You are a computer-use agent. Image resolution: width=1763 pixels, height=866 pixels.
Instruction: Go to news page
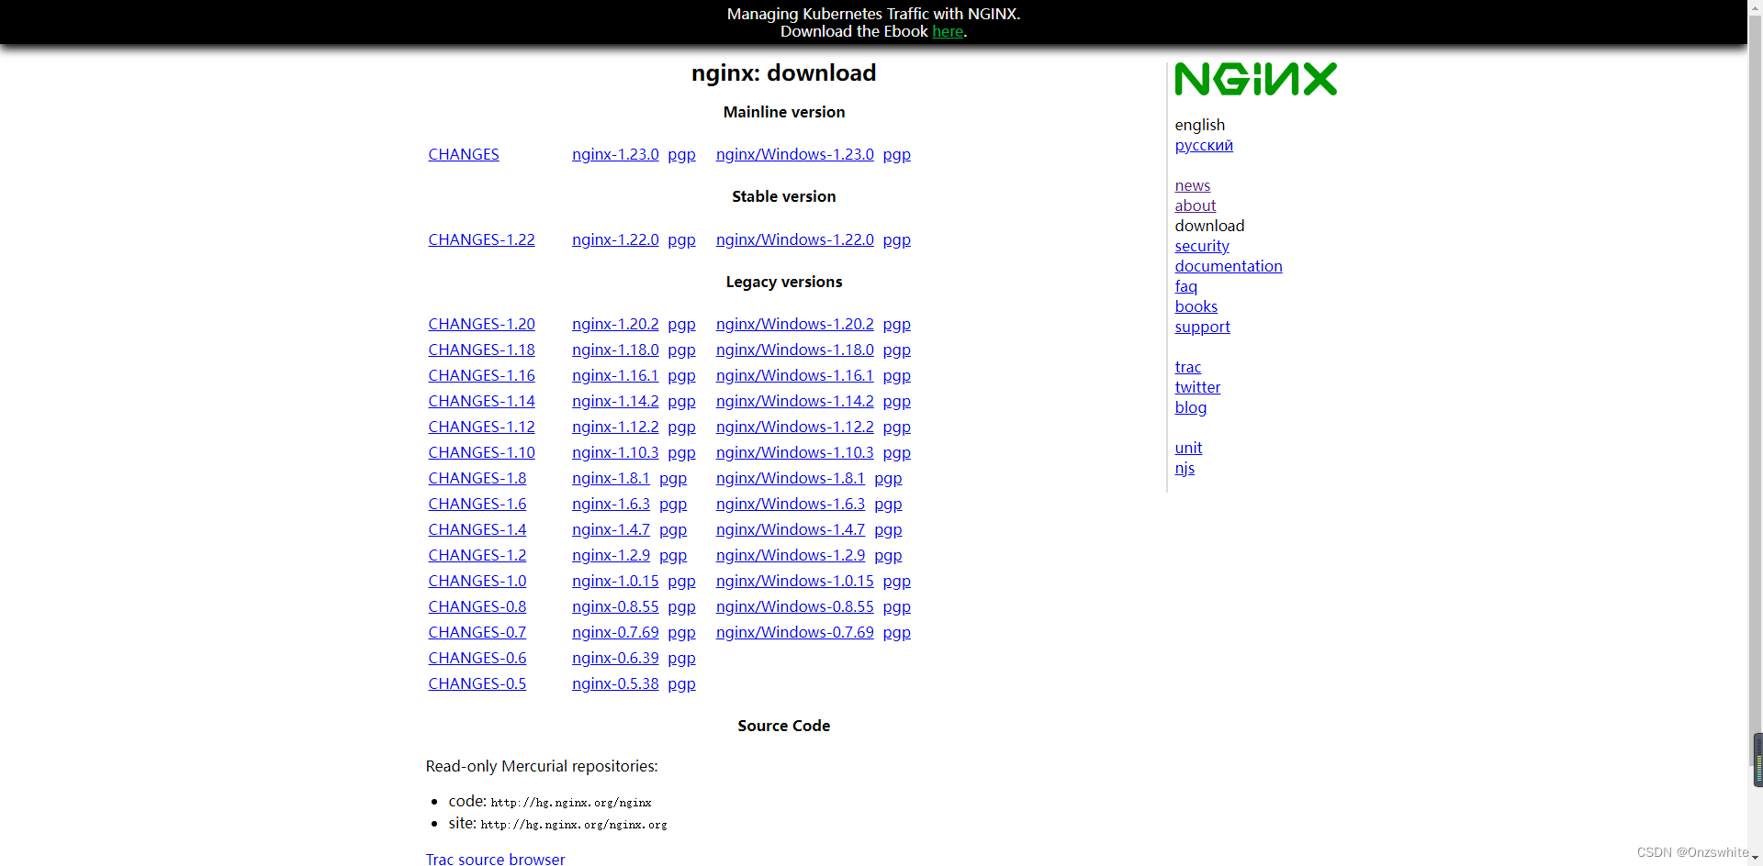pyautogui.click(x=1193, y=185)
